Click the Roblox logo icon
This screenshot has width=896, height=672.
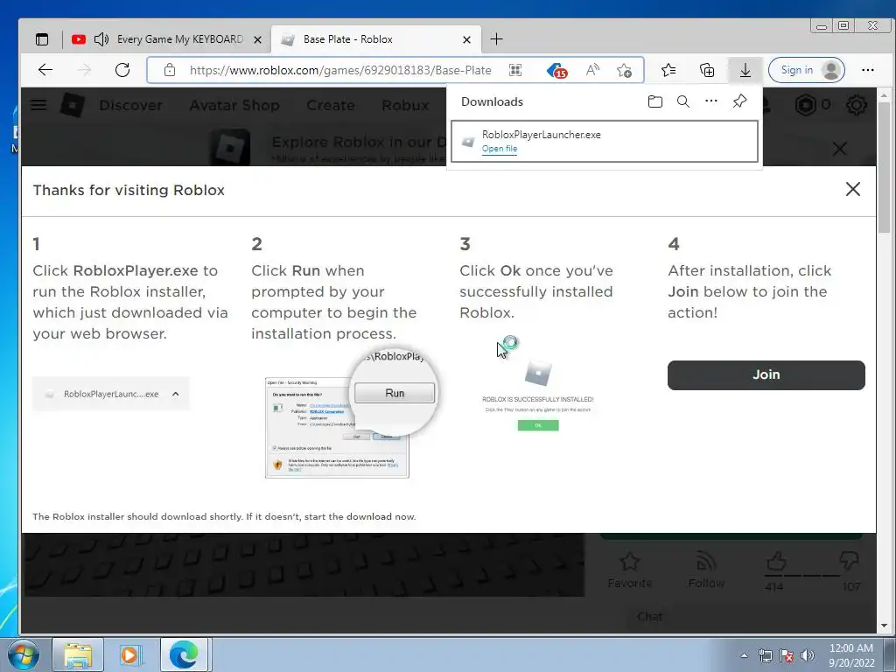[73, 105]
